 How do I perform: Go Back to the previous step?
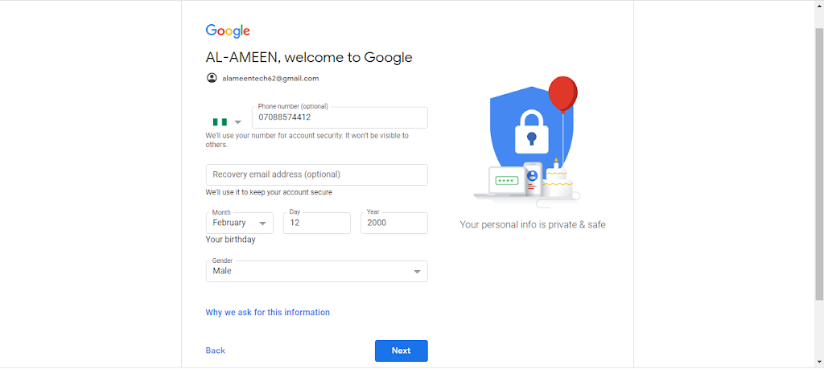(x=216, y=351)
